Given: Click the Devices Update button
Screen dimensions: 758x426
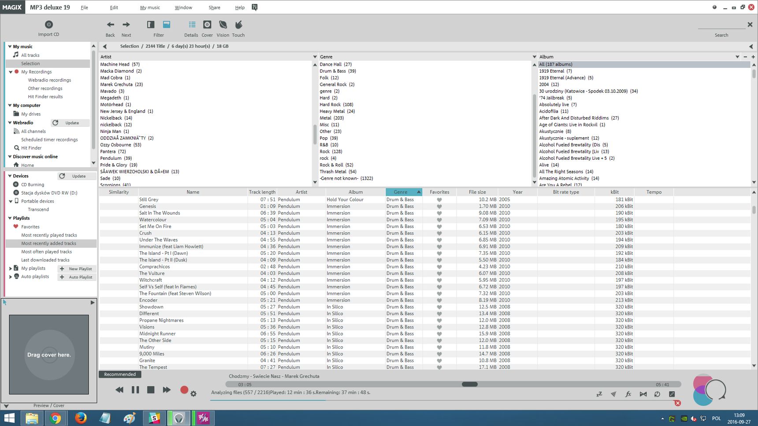Looking at the screenshot, I should [x=77, y=176].
